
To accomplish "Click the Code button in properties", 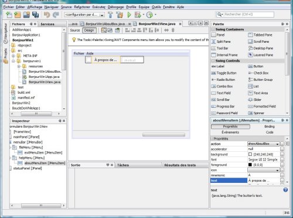I will [270, 132].
